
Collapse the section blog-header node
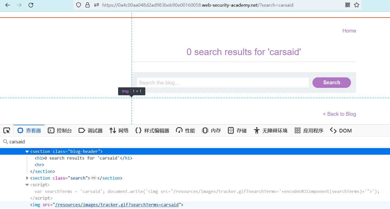click(27, 152)
